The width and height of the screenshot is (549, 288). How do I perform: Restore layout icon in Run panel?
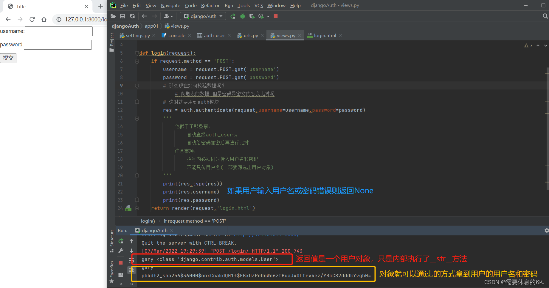(x=121, y=275)
